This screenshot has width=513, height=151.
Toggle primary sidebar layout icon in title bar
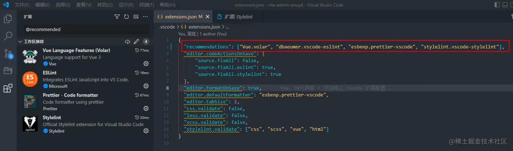point(496,5)
